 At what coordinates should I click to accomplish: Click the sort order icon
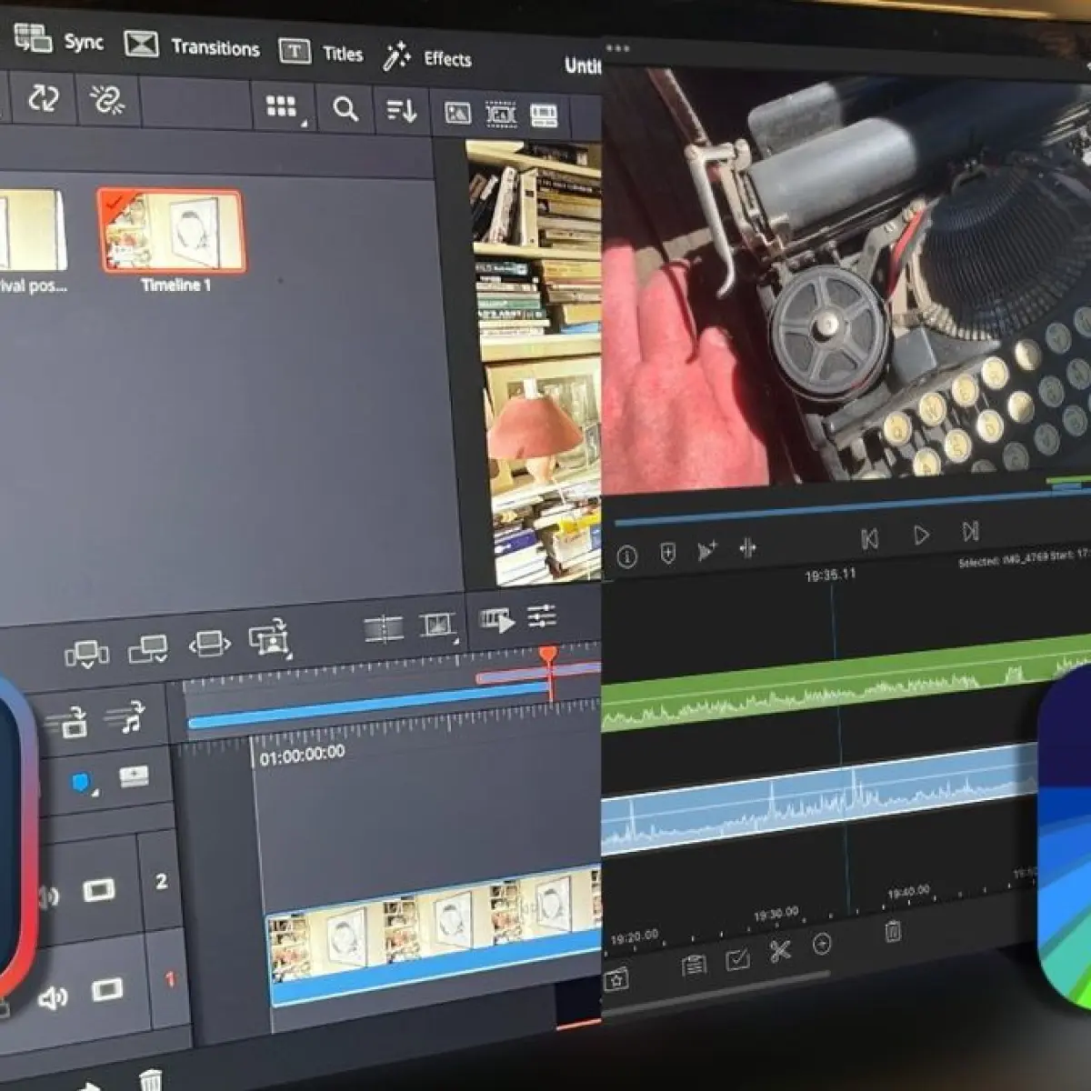(x=401, y=111)
